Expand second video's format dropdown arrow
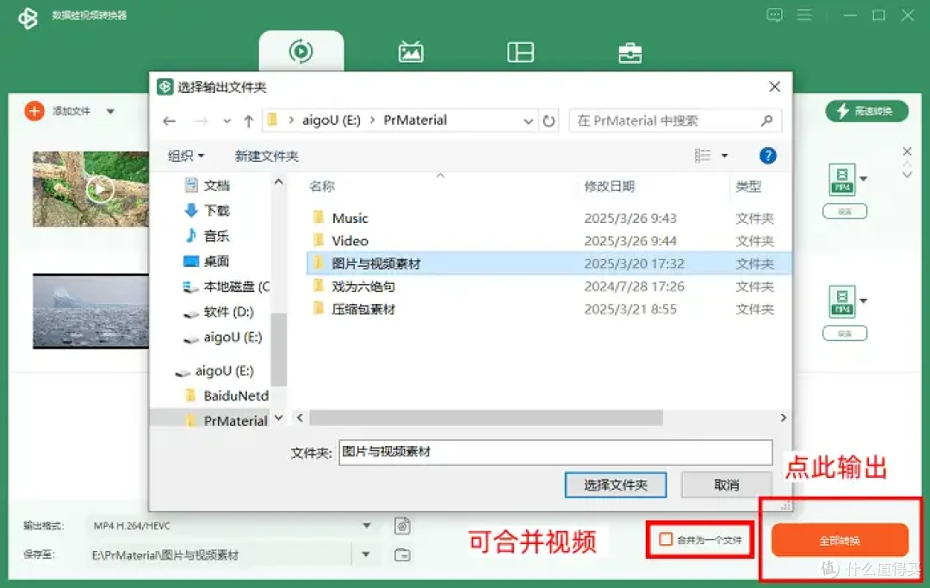This screenshot has width=930, height=588. [x=864, y=301]
